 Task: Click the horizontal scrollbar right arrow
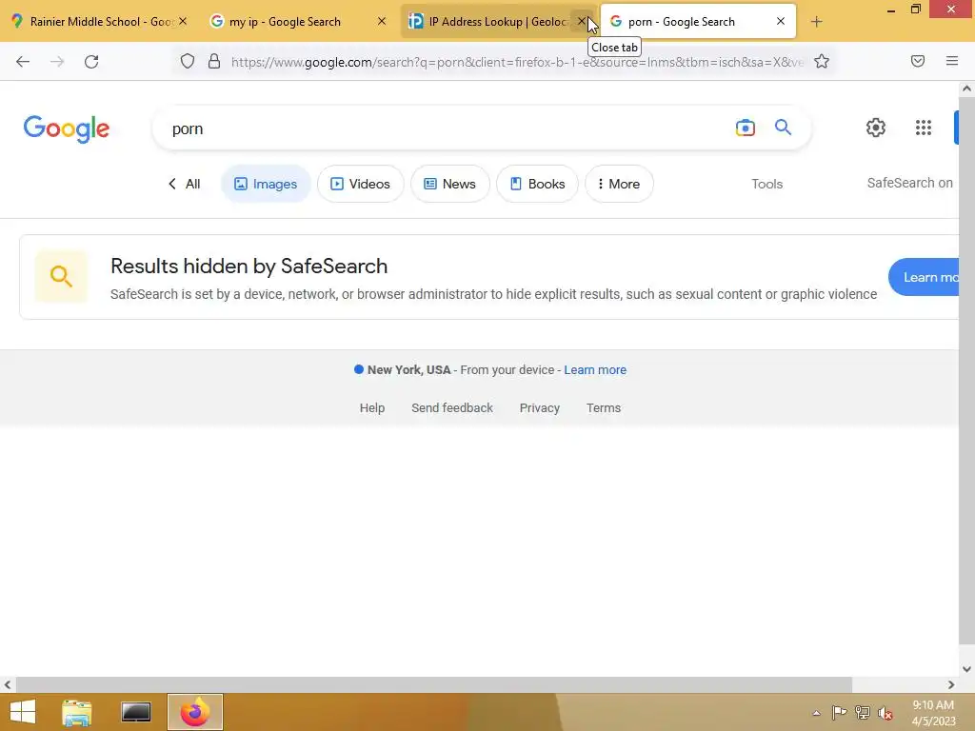[951, 684]
